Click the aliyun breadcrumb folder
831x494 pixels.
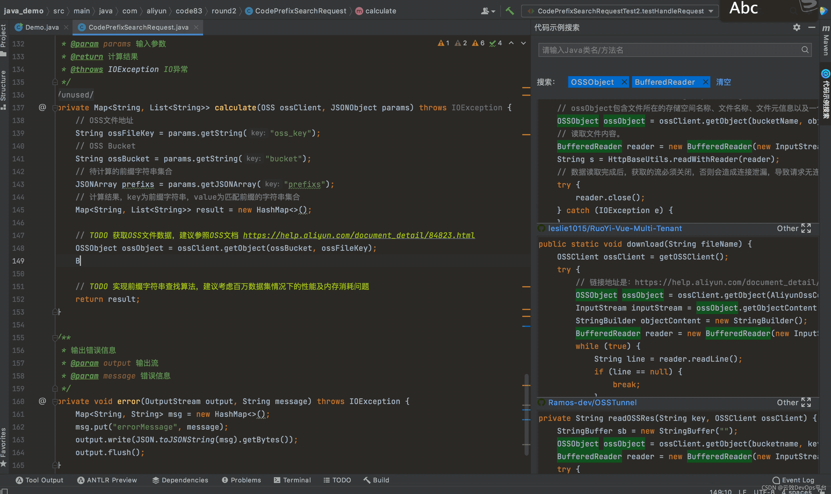(156, 11)
